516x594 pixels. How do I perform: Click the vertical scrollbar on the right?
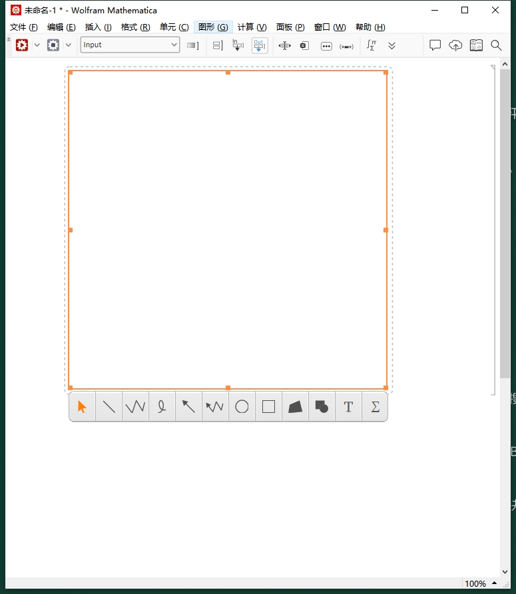(505, 220)
